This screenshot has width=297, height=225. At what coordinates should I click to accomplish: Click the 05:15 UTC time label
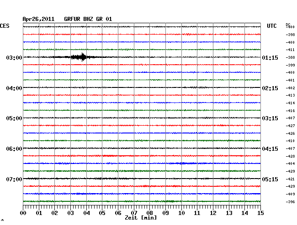pos(270,179)
